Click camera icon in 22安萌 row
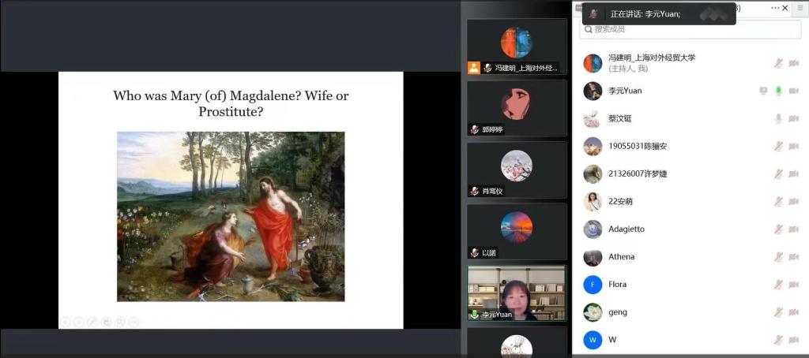The width and height of the screenshot is (809, 358). click(x=793, y=201)
